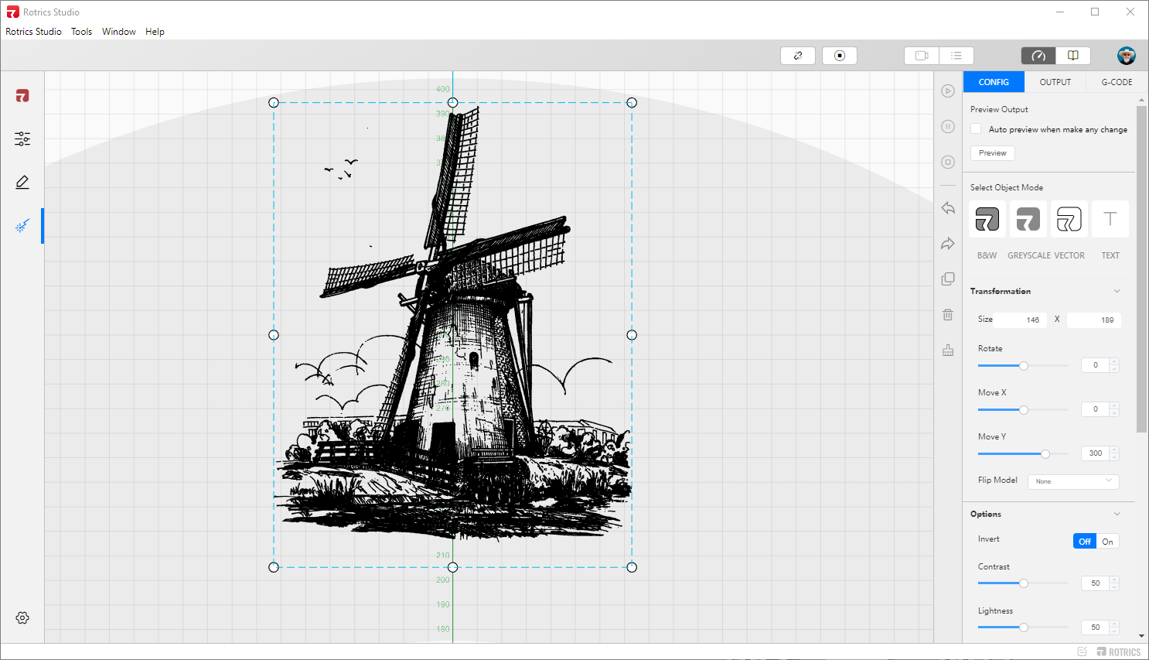The width and height of the screenshot is (1149, 660).
Task: Clear the canvas with the brush icon
Action: (x=948, y=351)
